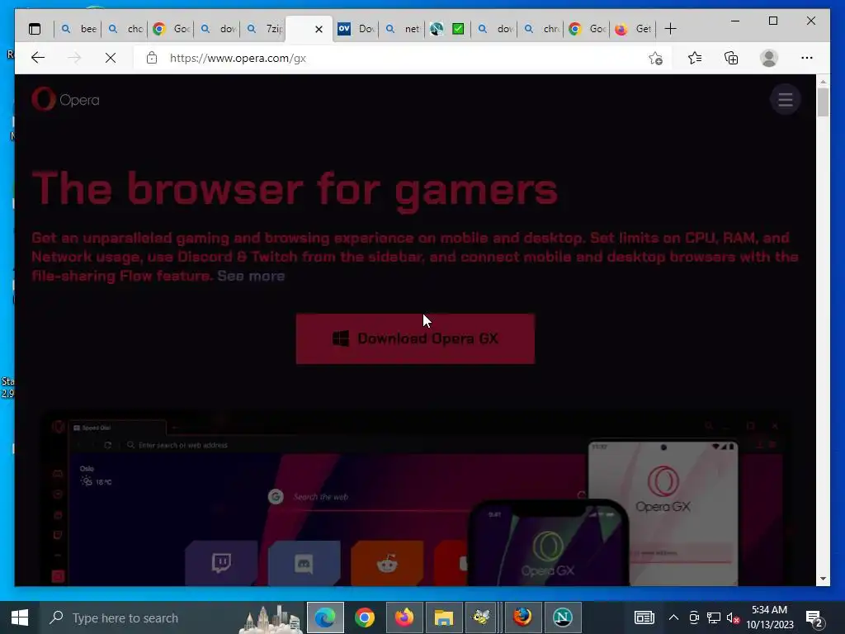The width and height of the screenshot is (845, 634).
Task: Click the Opera GX screenshot preview image
Action: (x=415, y=499)
